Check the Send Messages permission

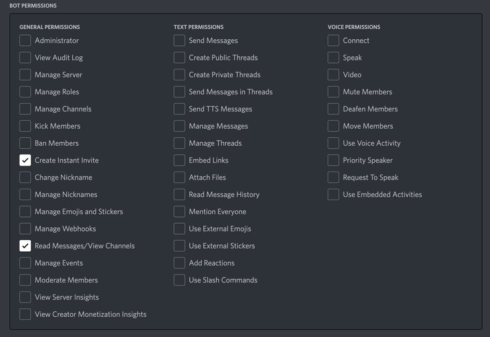pos(179,40)
